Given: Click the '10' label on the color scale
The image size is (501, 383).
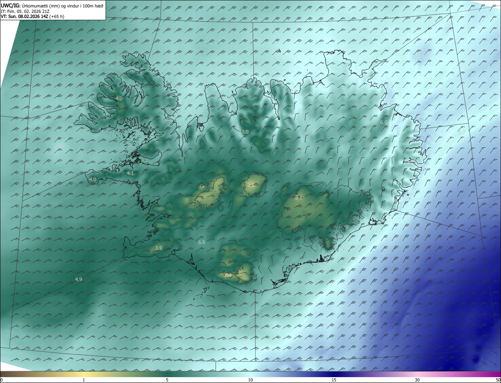Looking at the screenshot, I should coord(250,380).
